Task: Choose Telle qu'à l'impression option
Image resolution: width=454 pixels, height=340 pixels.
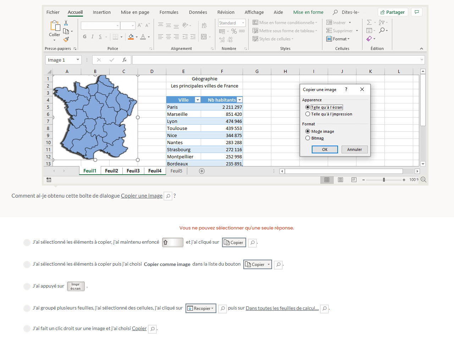Action: point(308,114)
